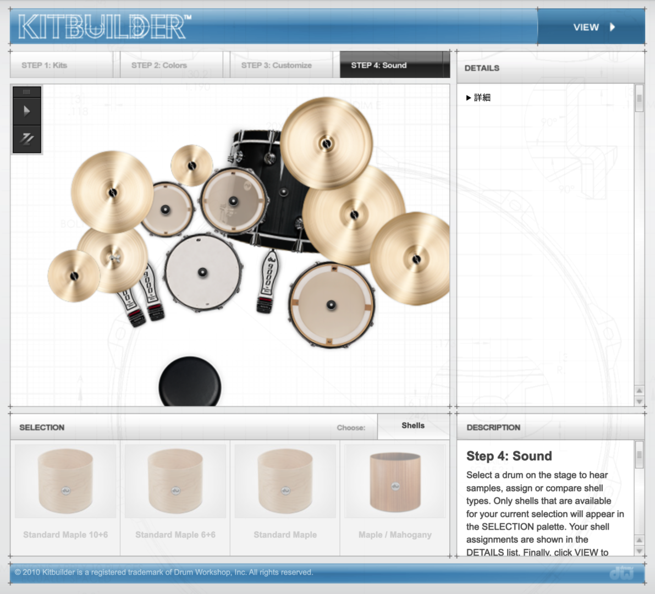Click Description panel scroll down arrow

639,551
